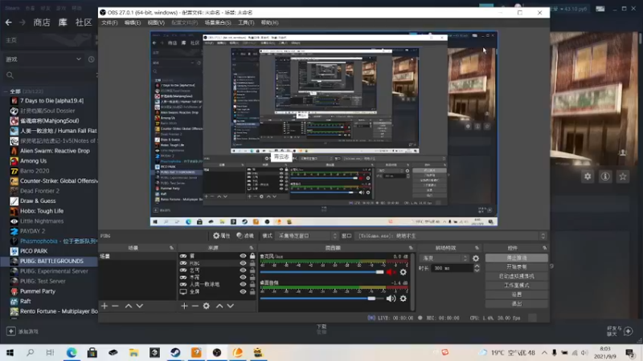Show hidden system tray icons chevron

click(x=544, y=352)
